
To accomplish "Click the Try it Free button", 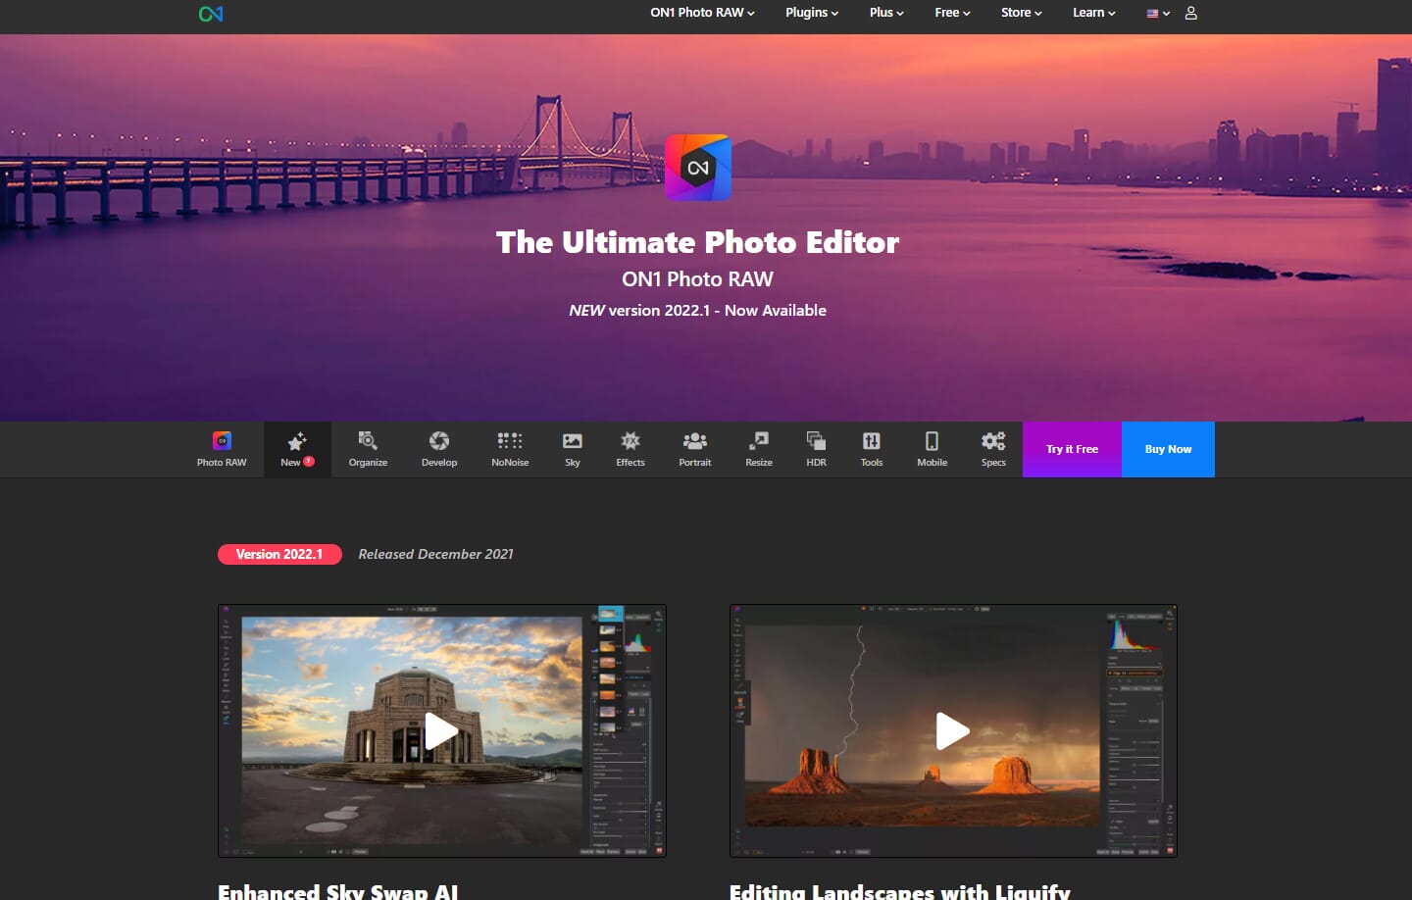I will [1072, 449].
